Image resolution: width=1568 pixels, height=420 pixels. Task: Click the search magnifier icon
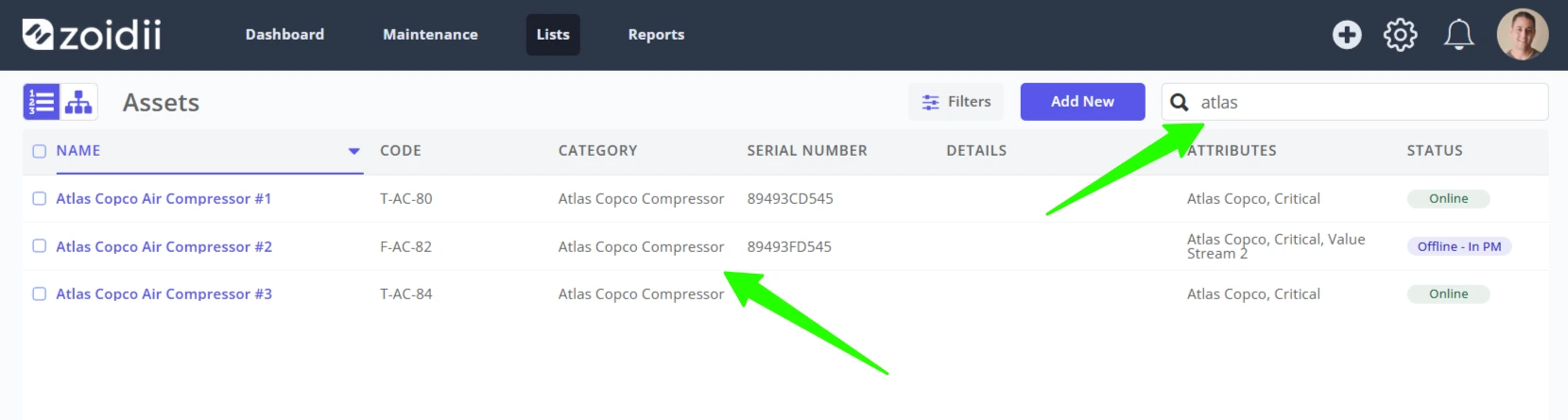1180,102
